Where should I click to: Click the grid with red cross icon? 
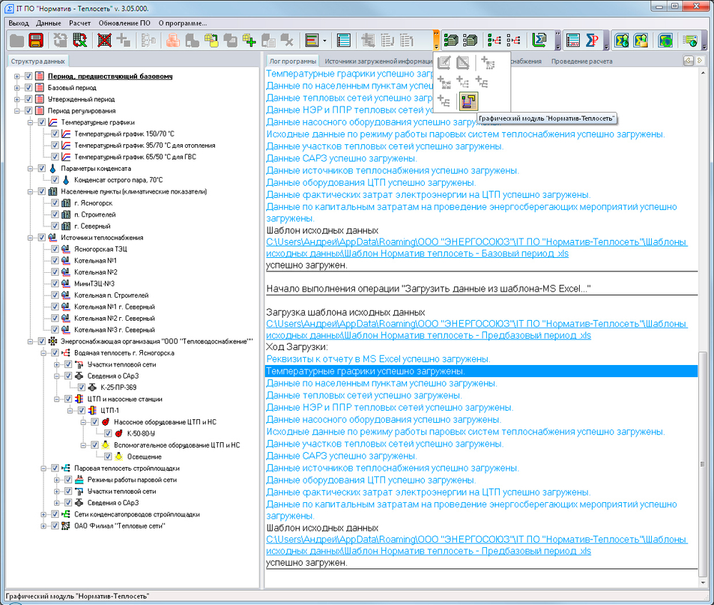[104, 40]
